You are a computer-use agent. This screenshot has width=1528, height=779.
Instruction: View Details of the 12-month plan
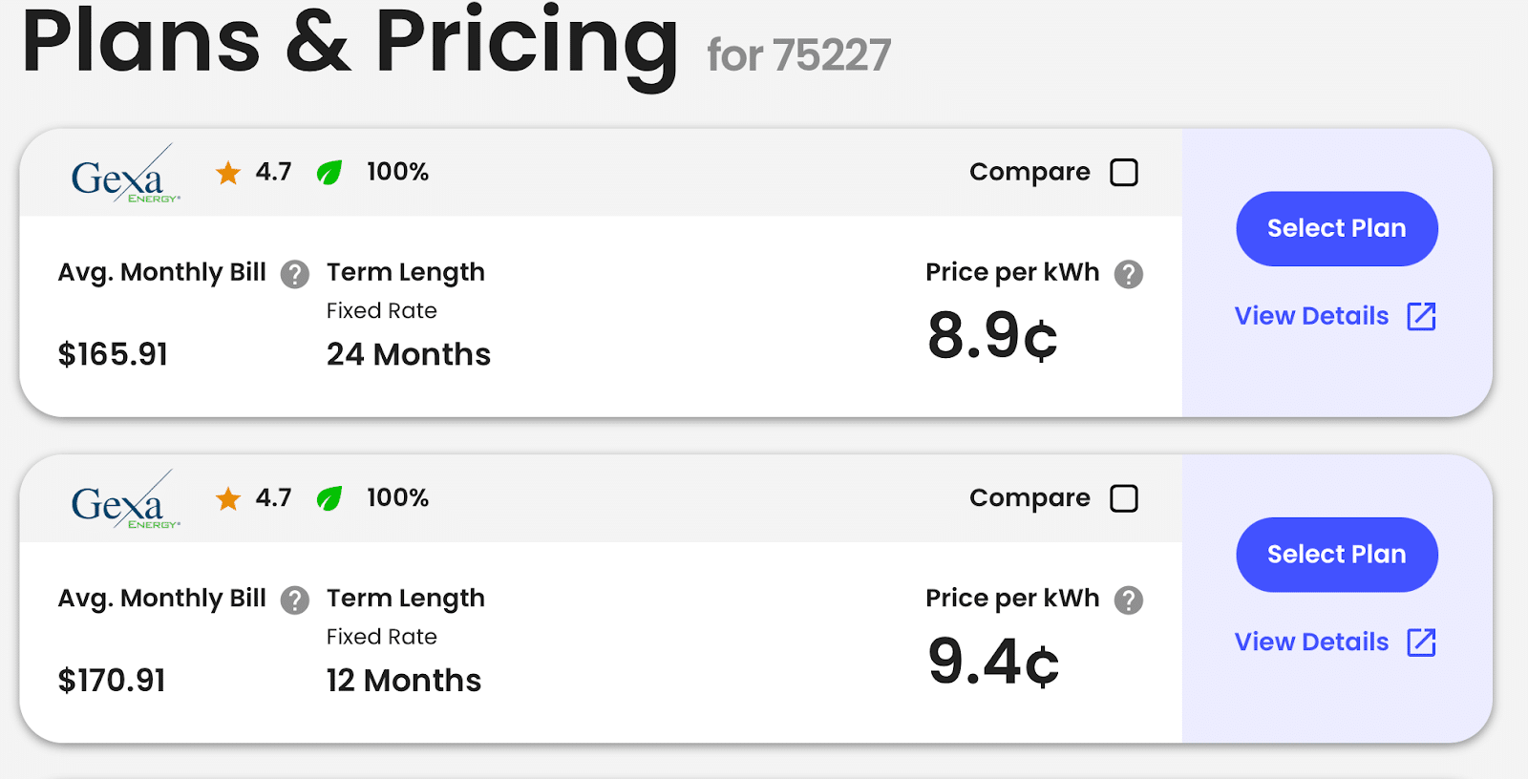click(x=1311, y=642)
